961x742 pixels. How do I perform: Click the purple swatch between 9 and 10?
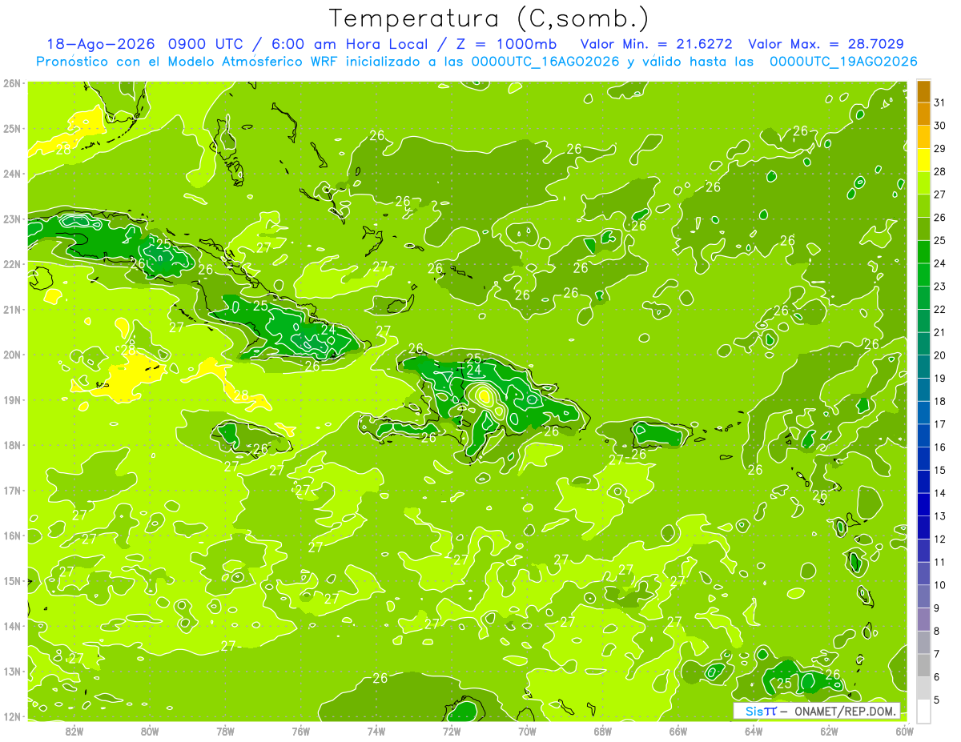tap(923, 596)
